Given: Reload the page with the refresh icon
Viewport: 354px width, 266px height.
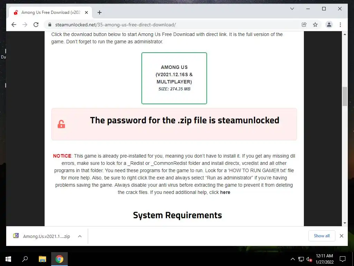Looking at the screenshot, I should pyautogui.click(x=36, y=25).
